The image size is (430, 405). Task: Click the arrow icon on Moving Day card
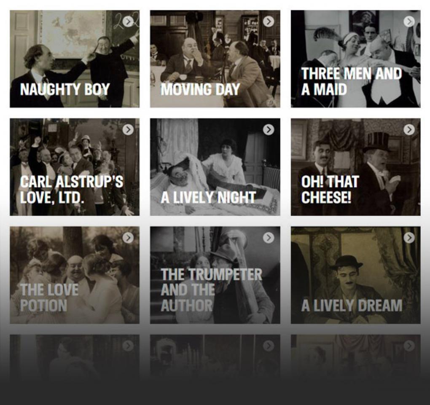pyautogui.click(x=269, y=21)
